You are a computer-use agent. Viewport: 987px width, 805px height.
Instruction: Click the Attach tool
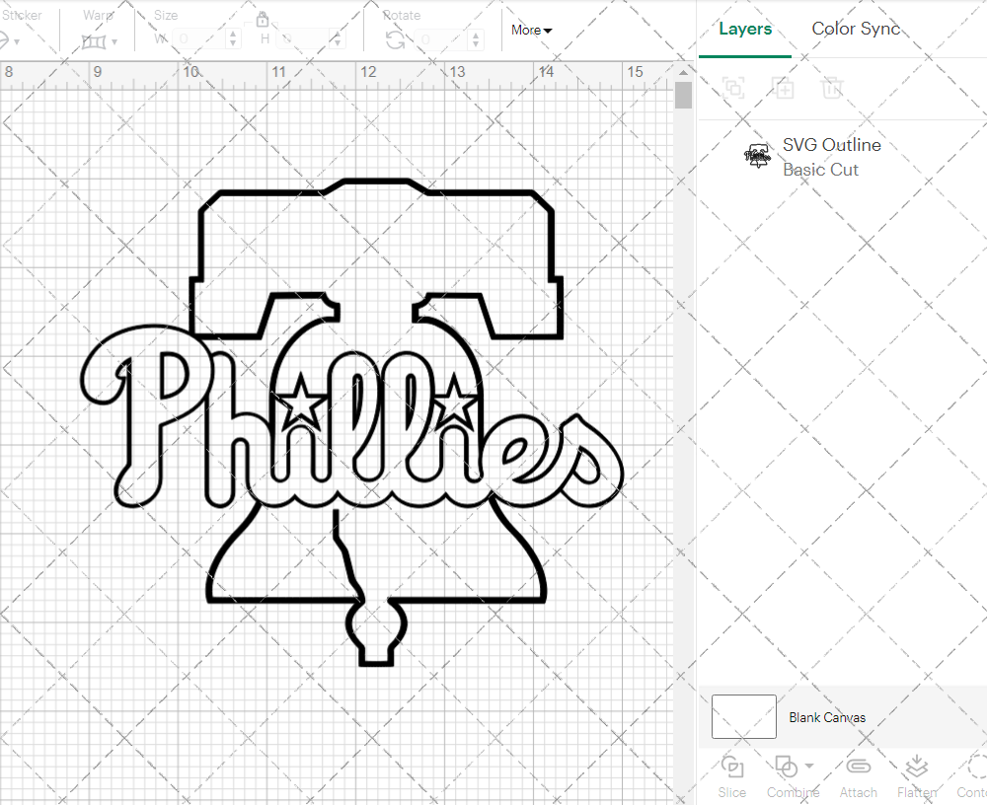(858, 776)
